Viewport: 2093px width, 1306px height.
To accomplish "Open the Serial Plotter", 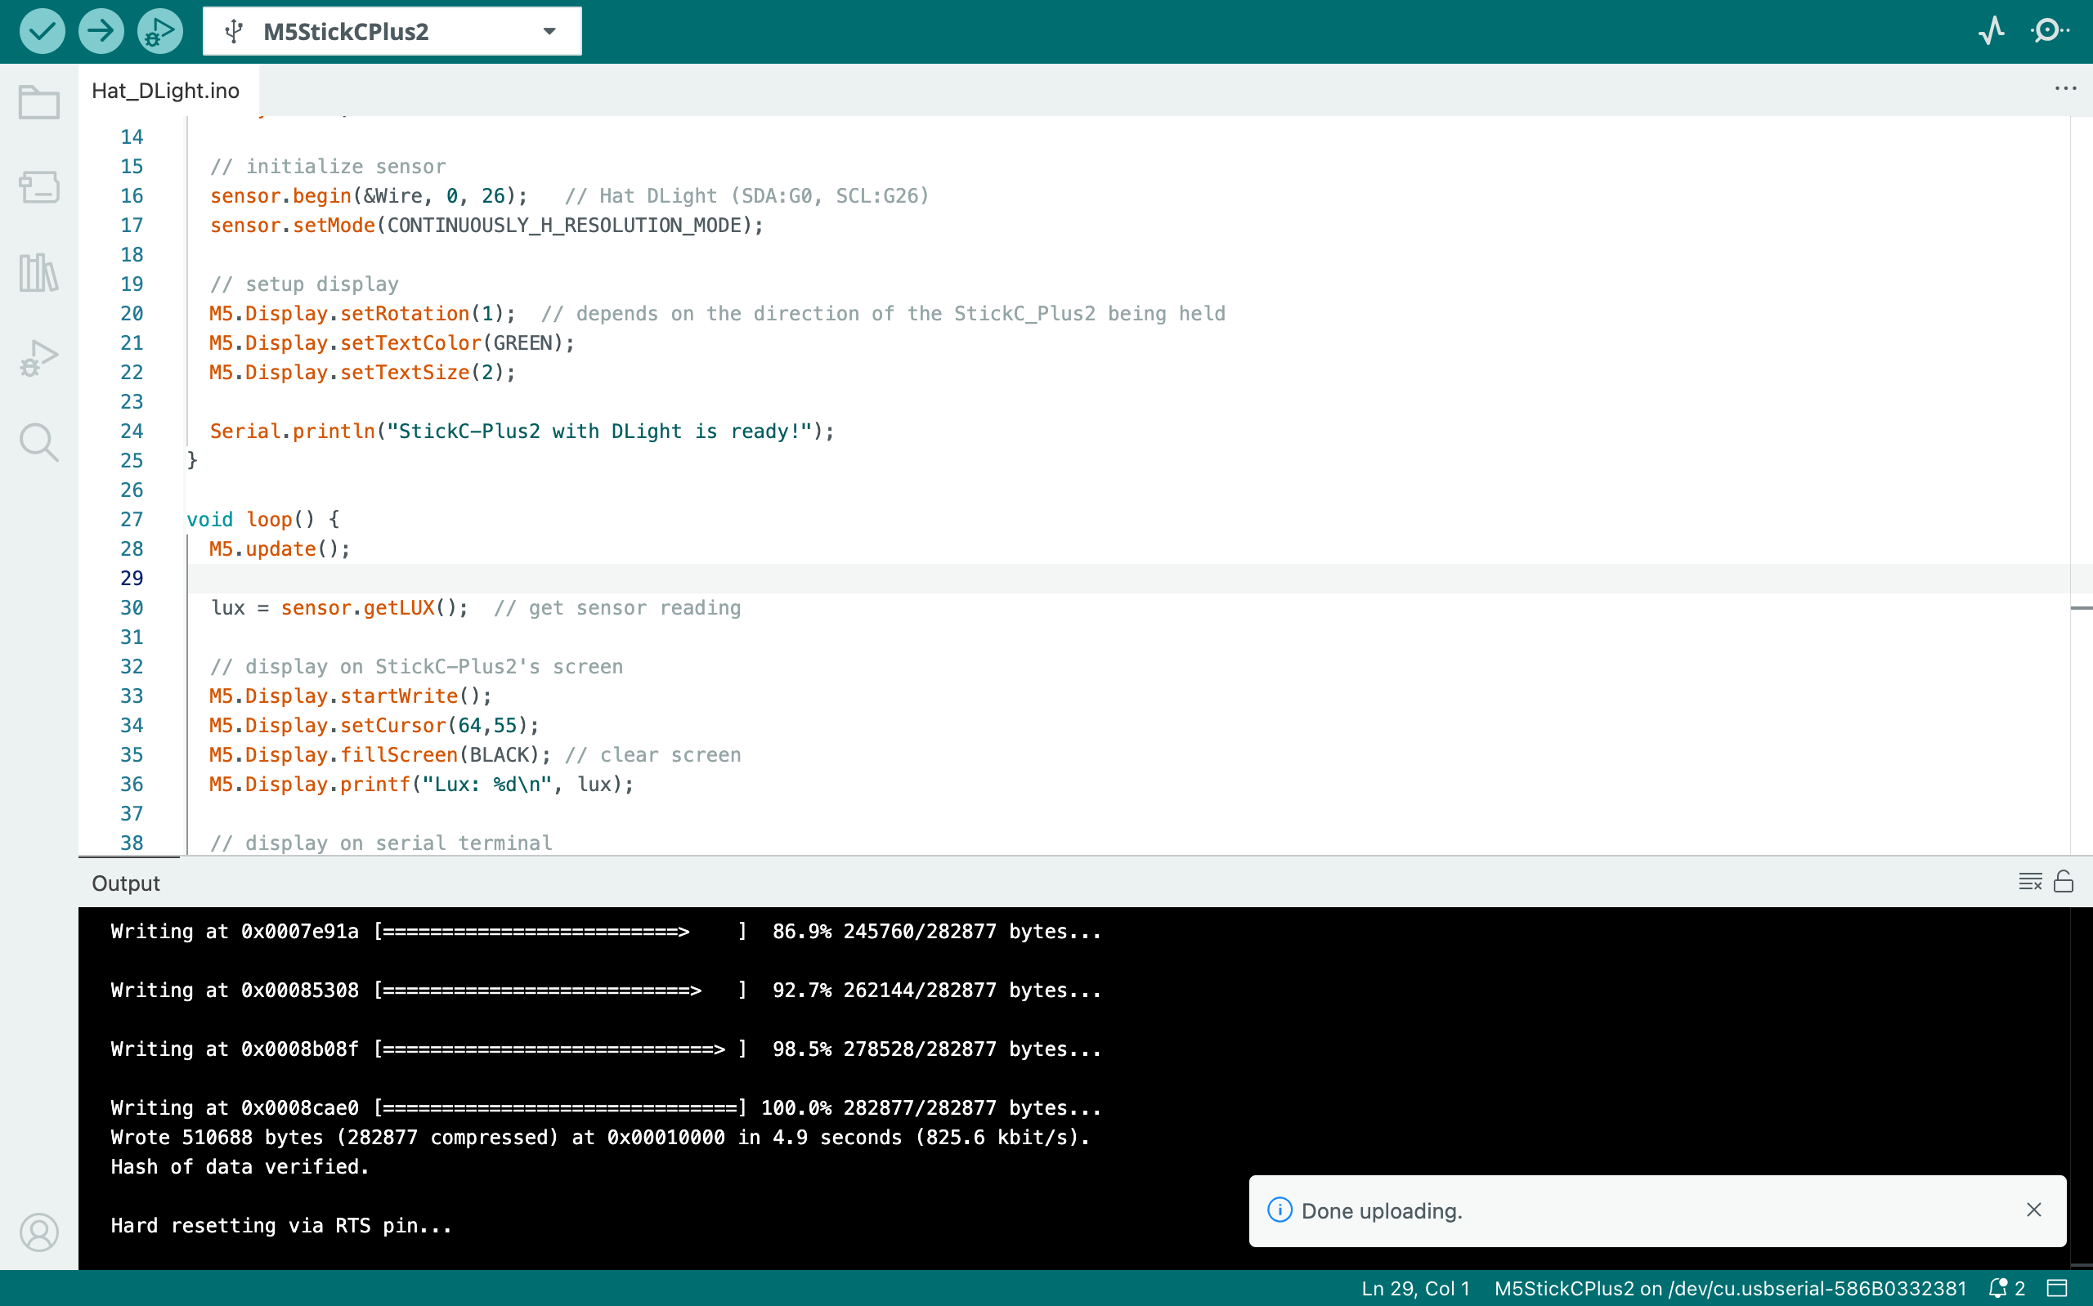I will click(1991, 31).
